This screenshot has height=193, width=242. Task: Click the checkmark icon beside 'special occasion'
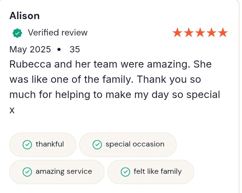(97, 145)
